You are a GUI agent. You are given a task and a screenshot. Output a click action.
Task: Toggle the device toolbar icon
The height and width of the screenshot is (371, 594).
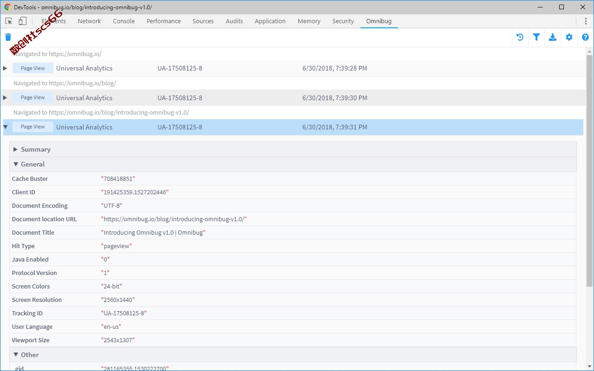23,21
